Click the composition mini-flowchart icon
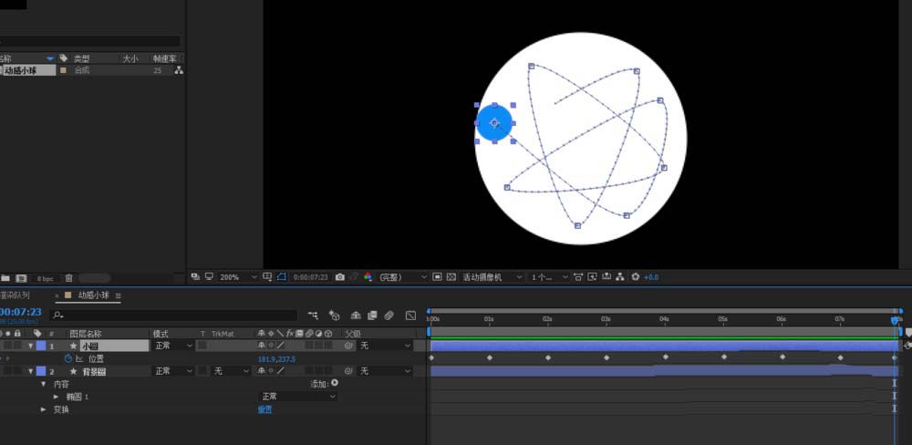912x445 pixels. [313, 316]
